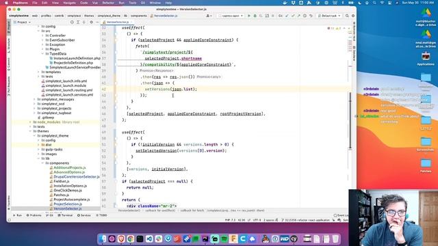Screen dimensions: 438x246
Task: Collapse the TypedData folder
Action: (42, 53)
